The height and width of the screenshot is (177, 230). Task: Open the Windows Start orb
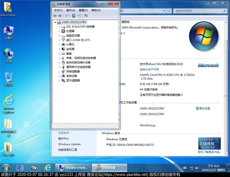click(x=6, y=168)
